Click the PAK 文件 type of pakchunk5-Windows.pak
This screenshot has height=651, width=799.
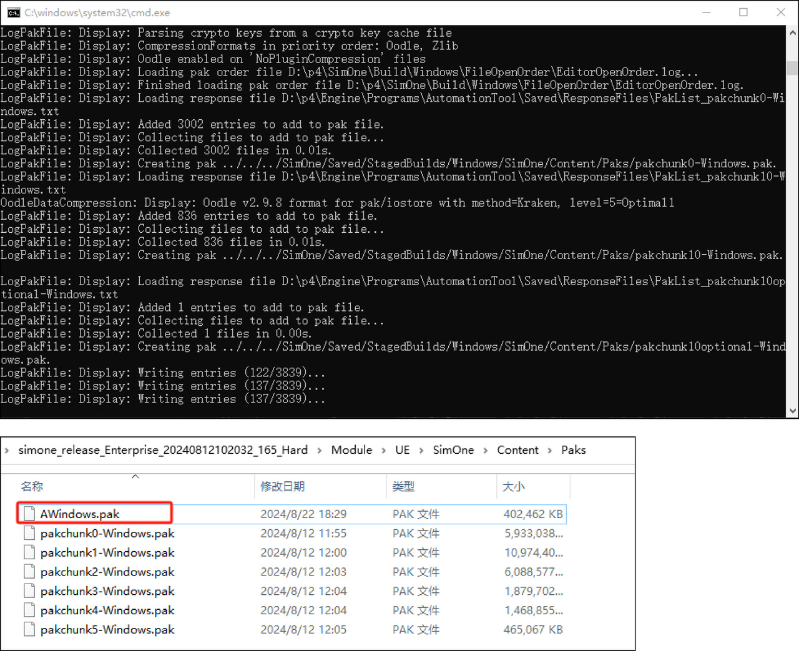tap(416, 629)
